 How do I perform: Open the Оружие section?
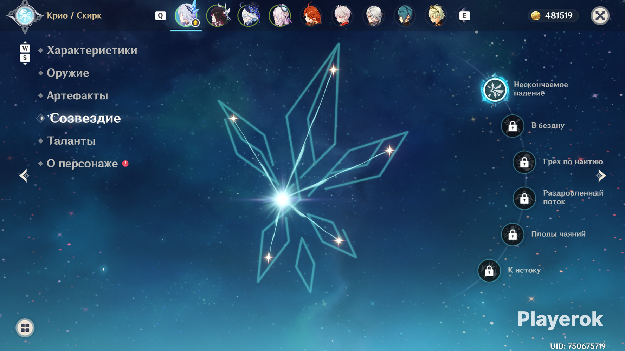(x=68, y=73)
